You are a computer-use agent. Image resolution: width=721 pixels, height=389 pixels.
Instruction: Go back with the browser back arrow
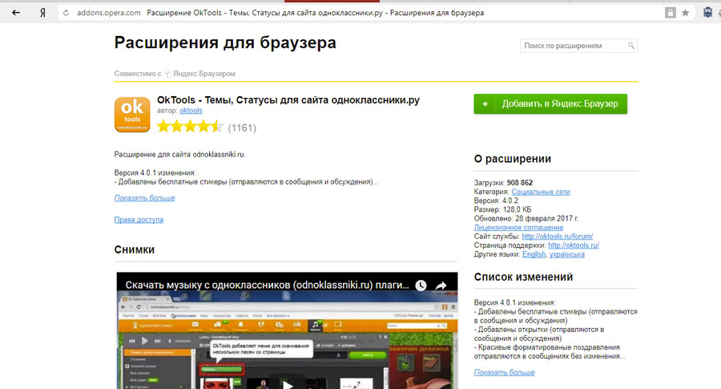coord(16,13)
